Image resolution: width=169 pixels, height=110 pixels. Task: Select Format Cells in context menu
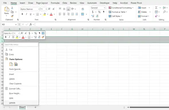point(21,89)
